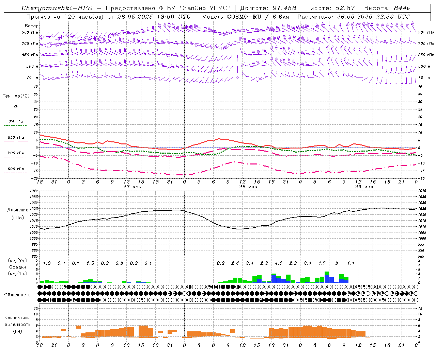Click the 1.1 precipitation total
The height and width of the screenshot is (348, 436).
click(x=351, y=263)
